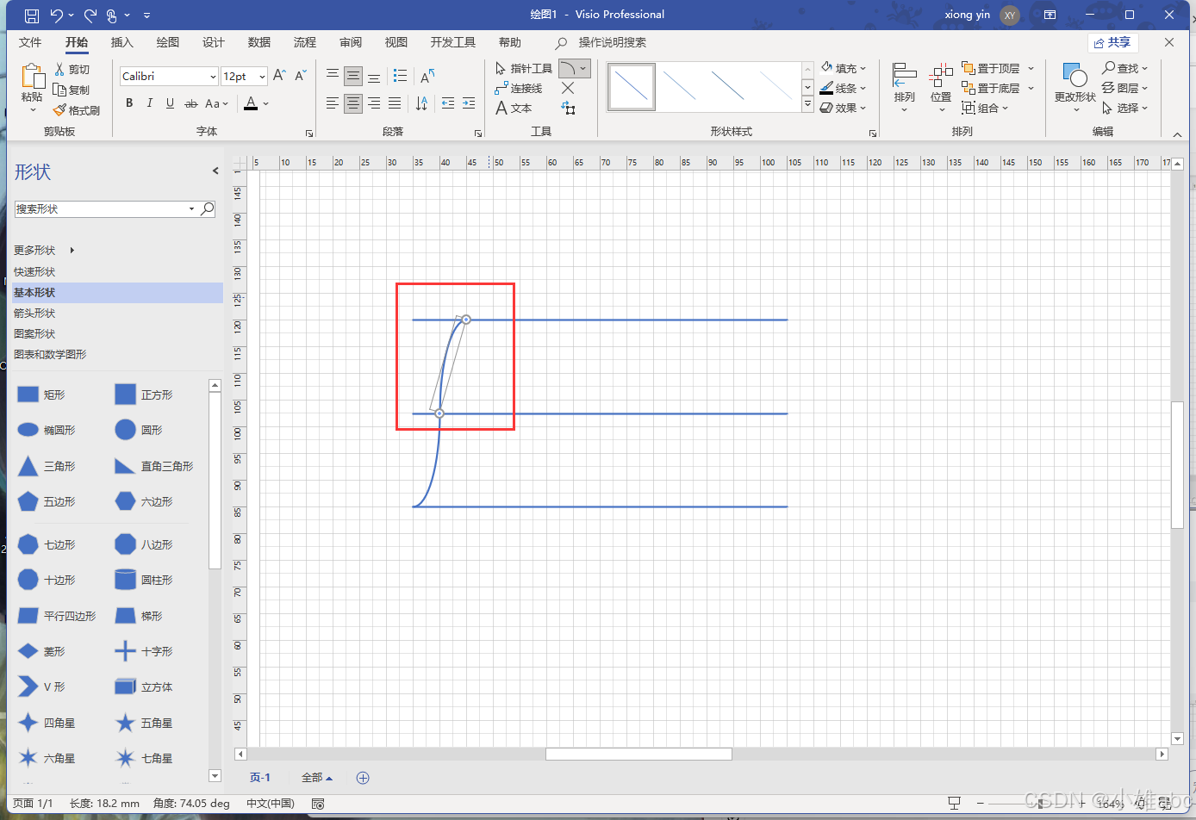The height and width of the screenshot is (820, 1196).
Task: Click the Ellipse (椭圆形) shape icon
Action: click(28, 430)
